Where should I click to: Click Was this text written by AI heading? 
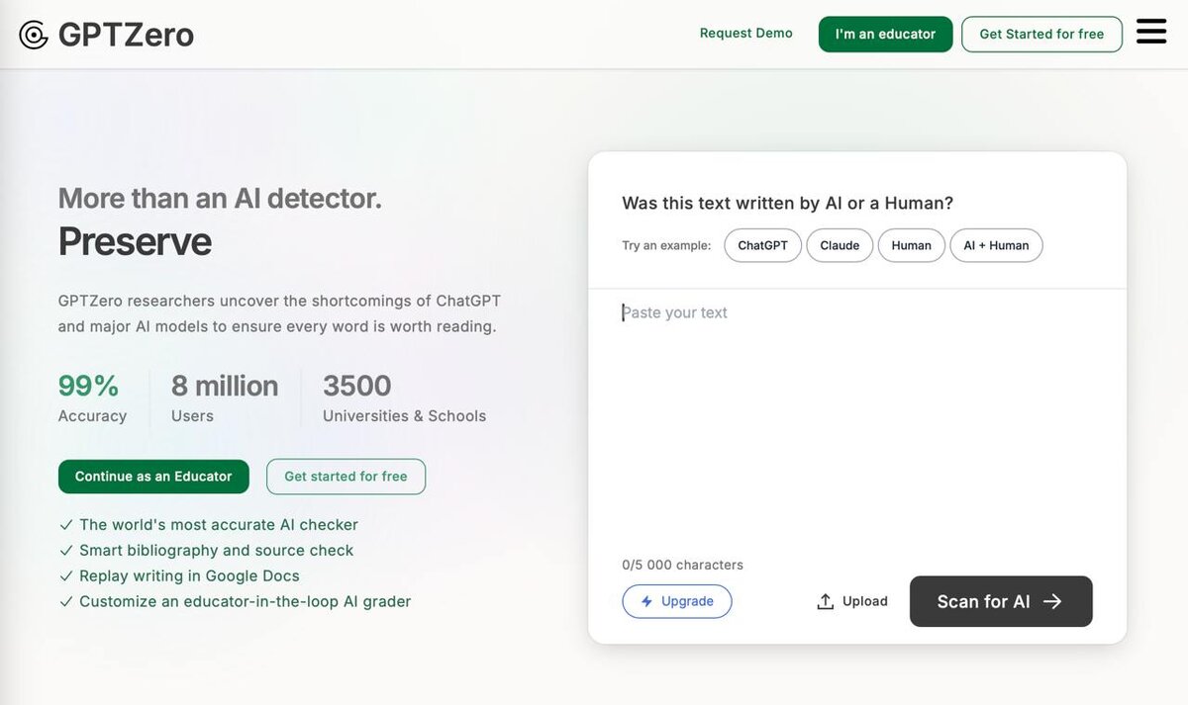point(787,203)
